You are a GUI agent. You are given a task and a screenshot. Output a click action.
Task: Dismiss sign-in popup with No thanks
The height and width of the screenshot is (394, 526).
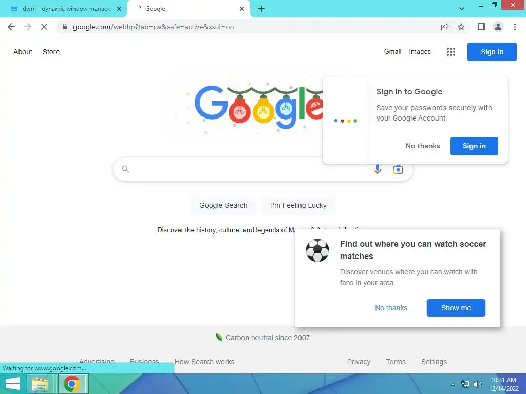pyautogui.click(x=423, y=146)
